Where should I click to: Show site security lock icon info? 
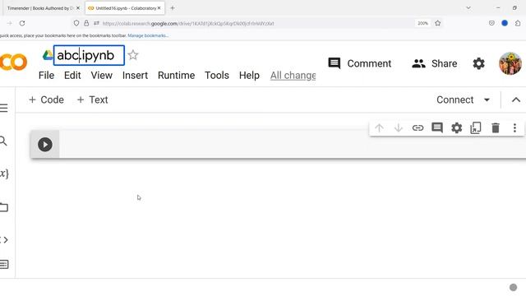[86, 23]
